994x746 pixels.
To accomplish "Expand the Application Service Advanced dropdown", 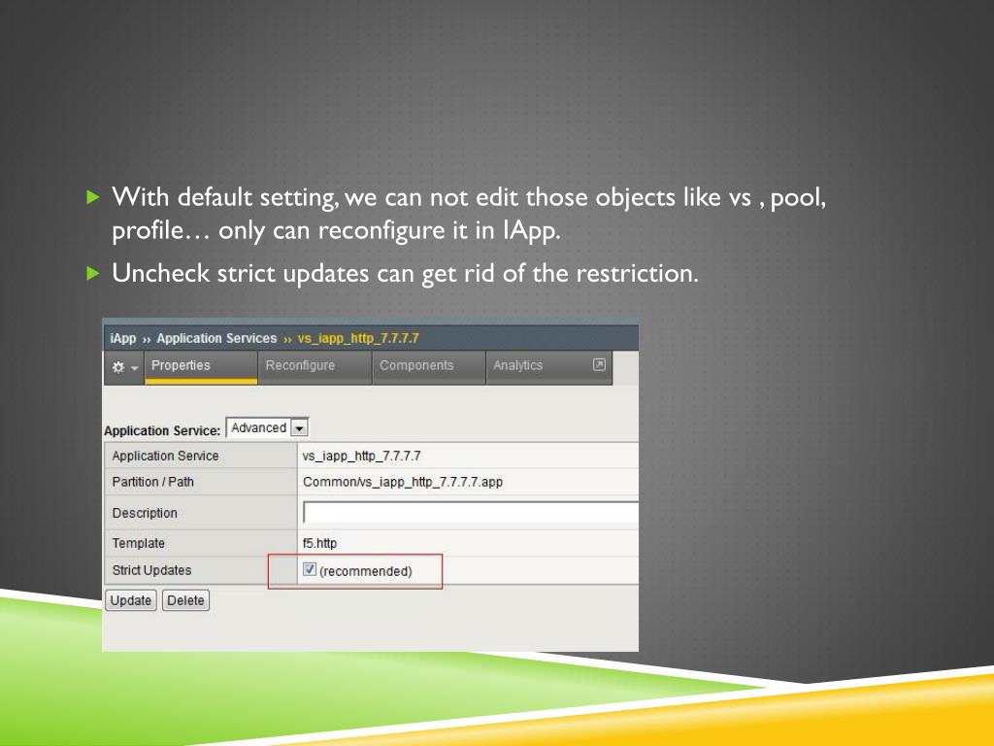I will [x=300, y=428].
